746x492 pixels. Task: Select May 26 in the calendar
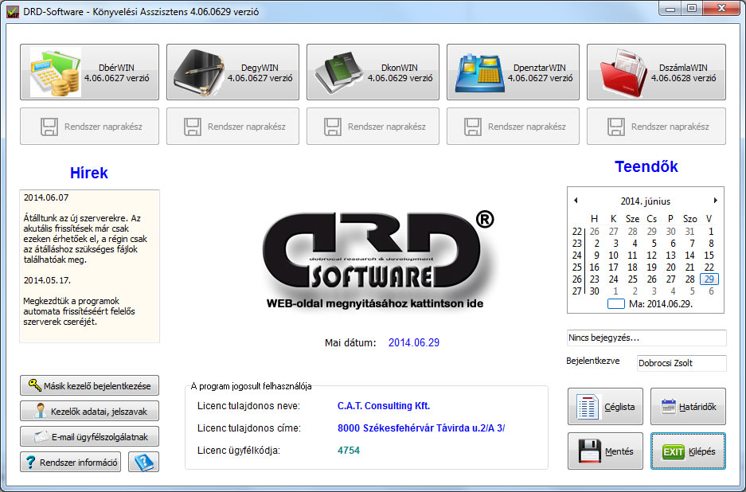pyautogui.click(x=594, y=232)
